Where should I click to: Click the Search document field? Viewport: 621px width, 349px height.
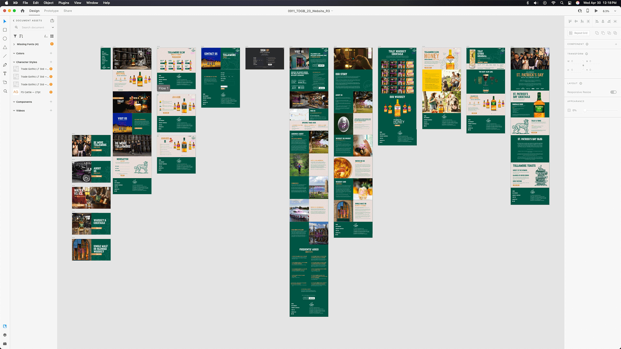33,27
